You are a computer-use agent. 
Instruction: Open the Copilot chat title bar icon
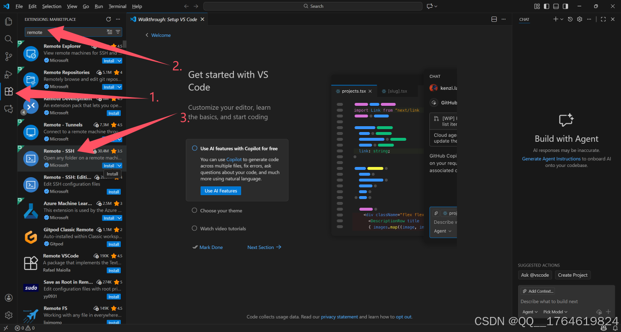[x=430, y=6]
